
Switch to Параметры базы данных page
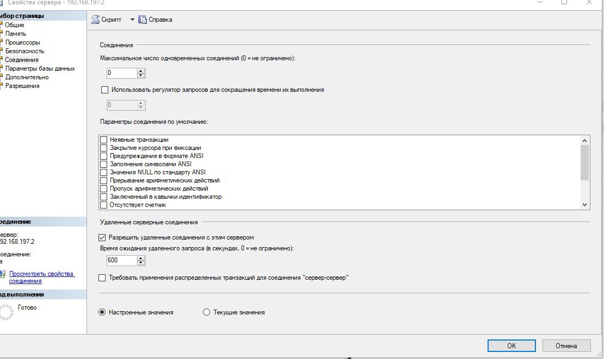click(40, 68)
